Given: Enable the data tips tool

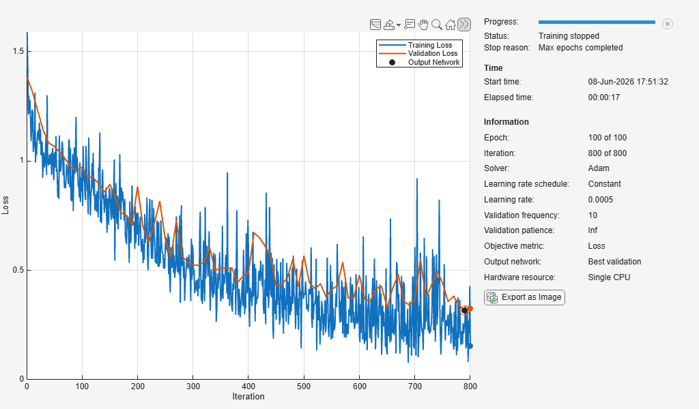Looking at the screenshot, I should coord(410,25).
